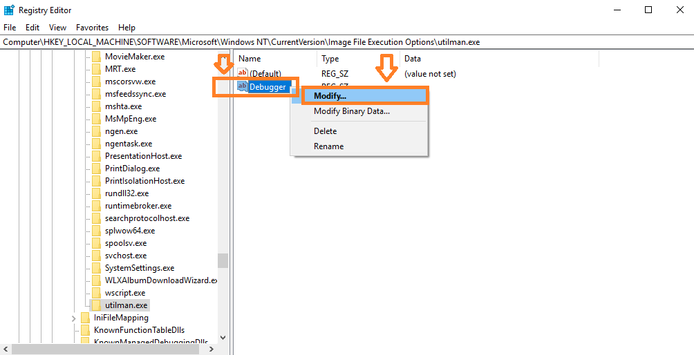
Task: Click the Debugger string value icon
Action: tap(243, 86)
